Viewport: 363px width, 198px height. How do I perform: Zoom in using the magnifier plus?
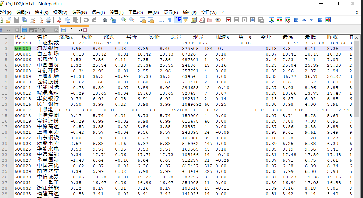[x=124, y=20]
